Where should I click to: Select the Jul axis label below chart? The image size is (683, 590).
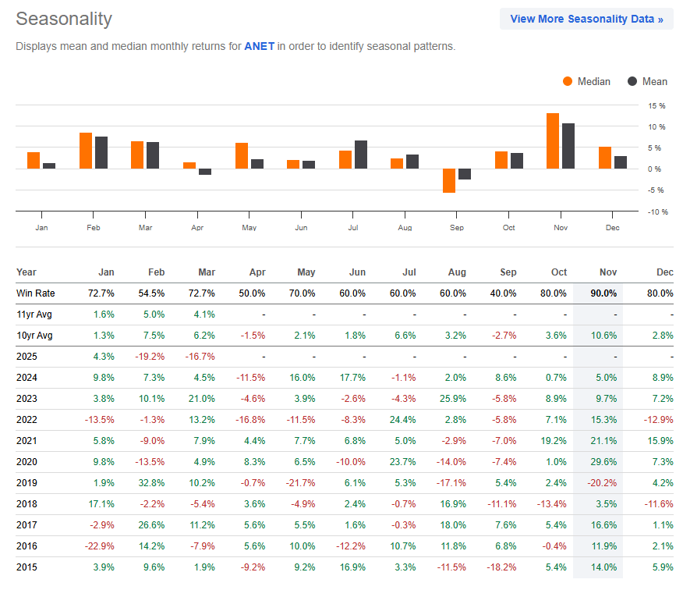point(352,226)
